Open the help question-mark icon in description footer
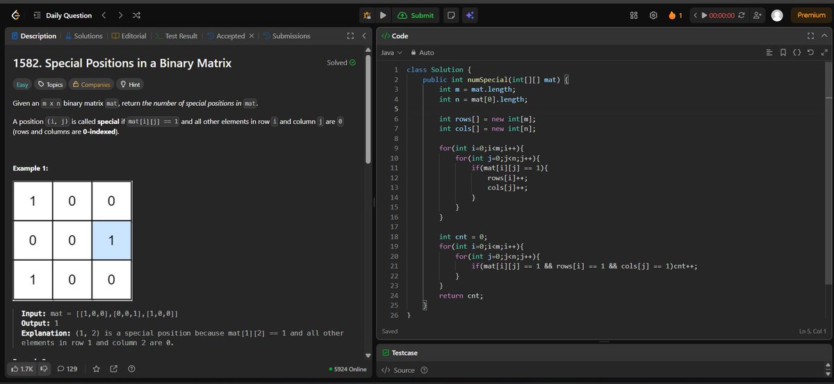The width and height of the screenshot is (834, 384). 131,369
